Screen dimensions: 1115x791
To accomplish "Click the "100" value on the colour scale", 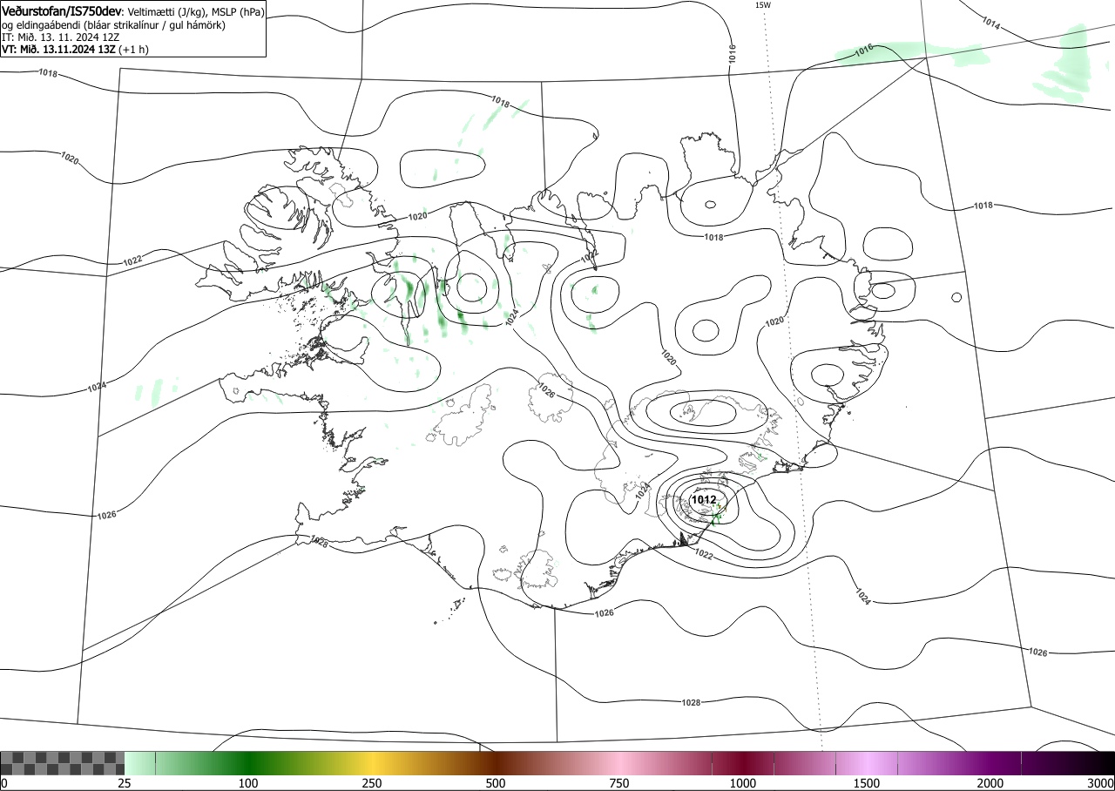I will coord(248,783).
